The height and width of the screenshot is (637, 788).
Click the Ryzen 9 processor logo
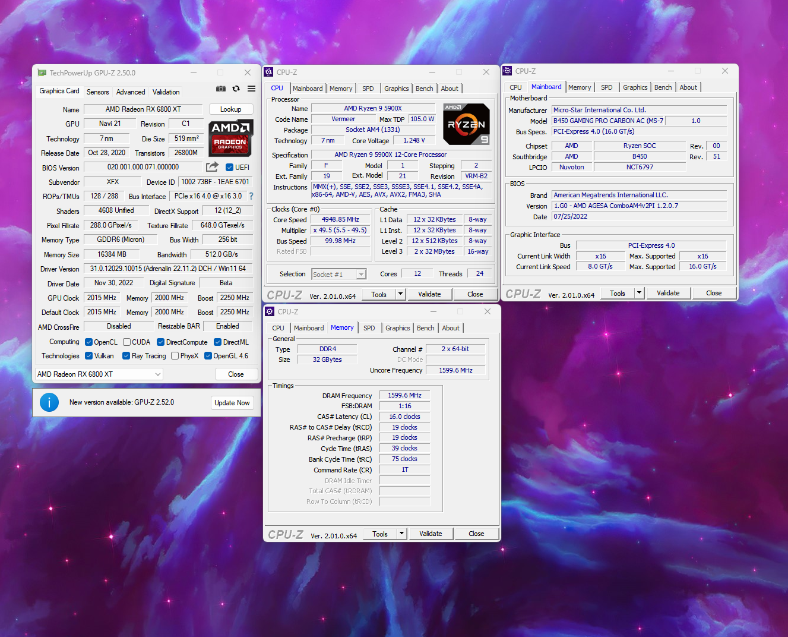pos(467,125)
